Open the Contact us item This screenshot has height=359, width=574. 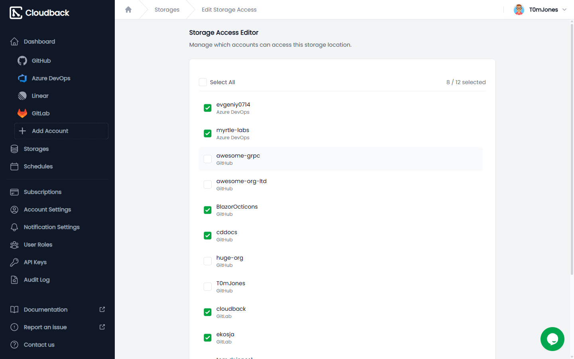[x=58, y=345]
